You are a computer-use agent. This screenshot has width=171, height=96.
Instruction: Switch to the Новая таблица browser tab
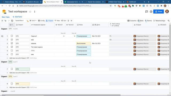(11, 2)
